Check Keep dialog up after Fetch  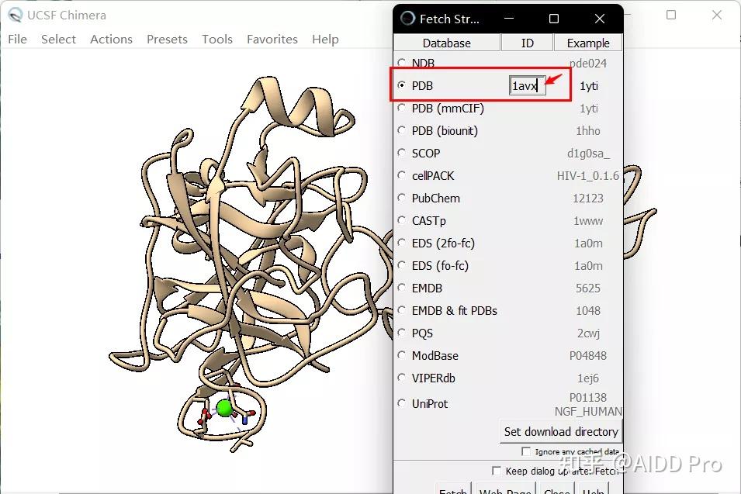[x=497, y=470]
